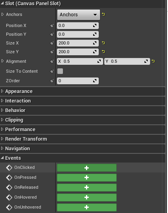The image size is (168, 213).
Task: Expand the Anchors property row
Action: (2, 14)
